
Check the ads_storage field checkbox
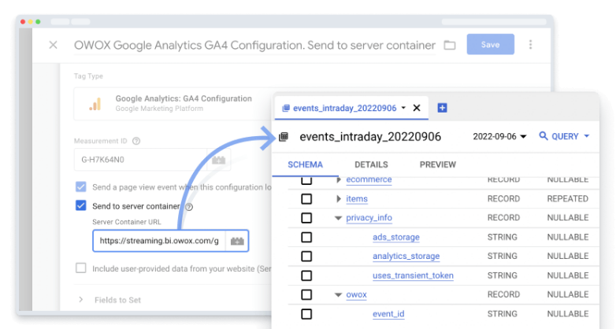click(306, 237)
